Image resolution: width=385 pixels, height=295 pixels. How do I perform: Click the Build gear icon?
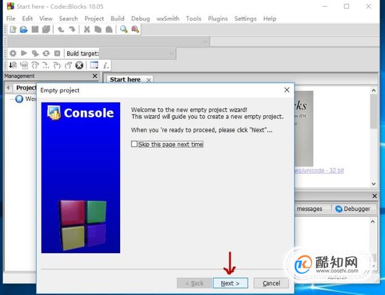pos(13,53)
